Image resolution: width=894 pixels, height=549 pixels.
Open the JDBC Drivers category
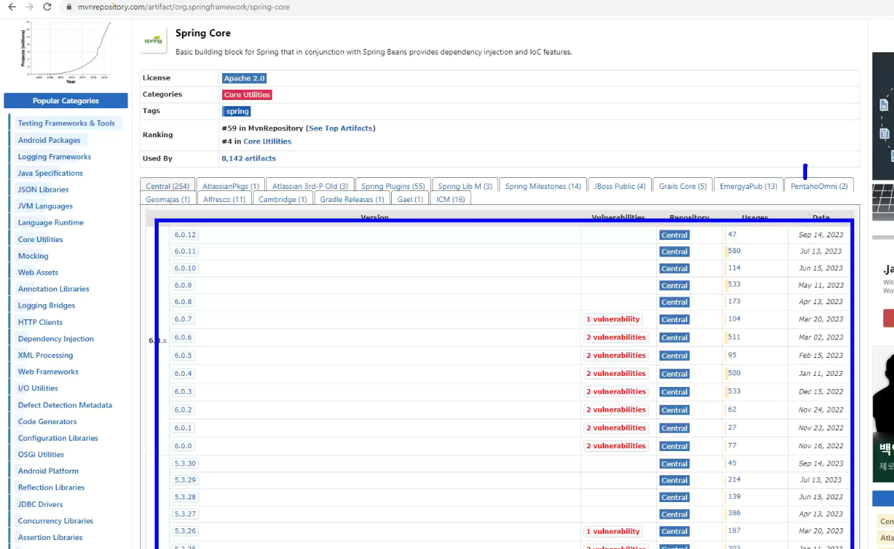(41, 504)
